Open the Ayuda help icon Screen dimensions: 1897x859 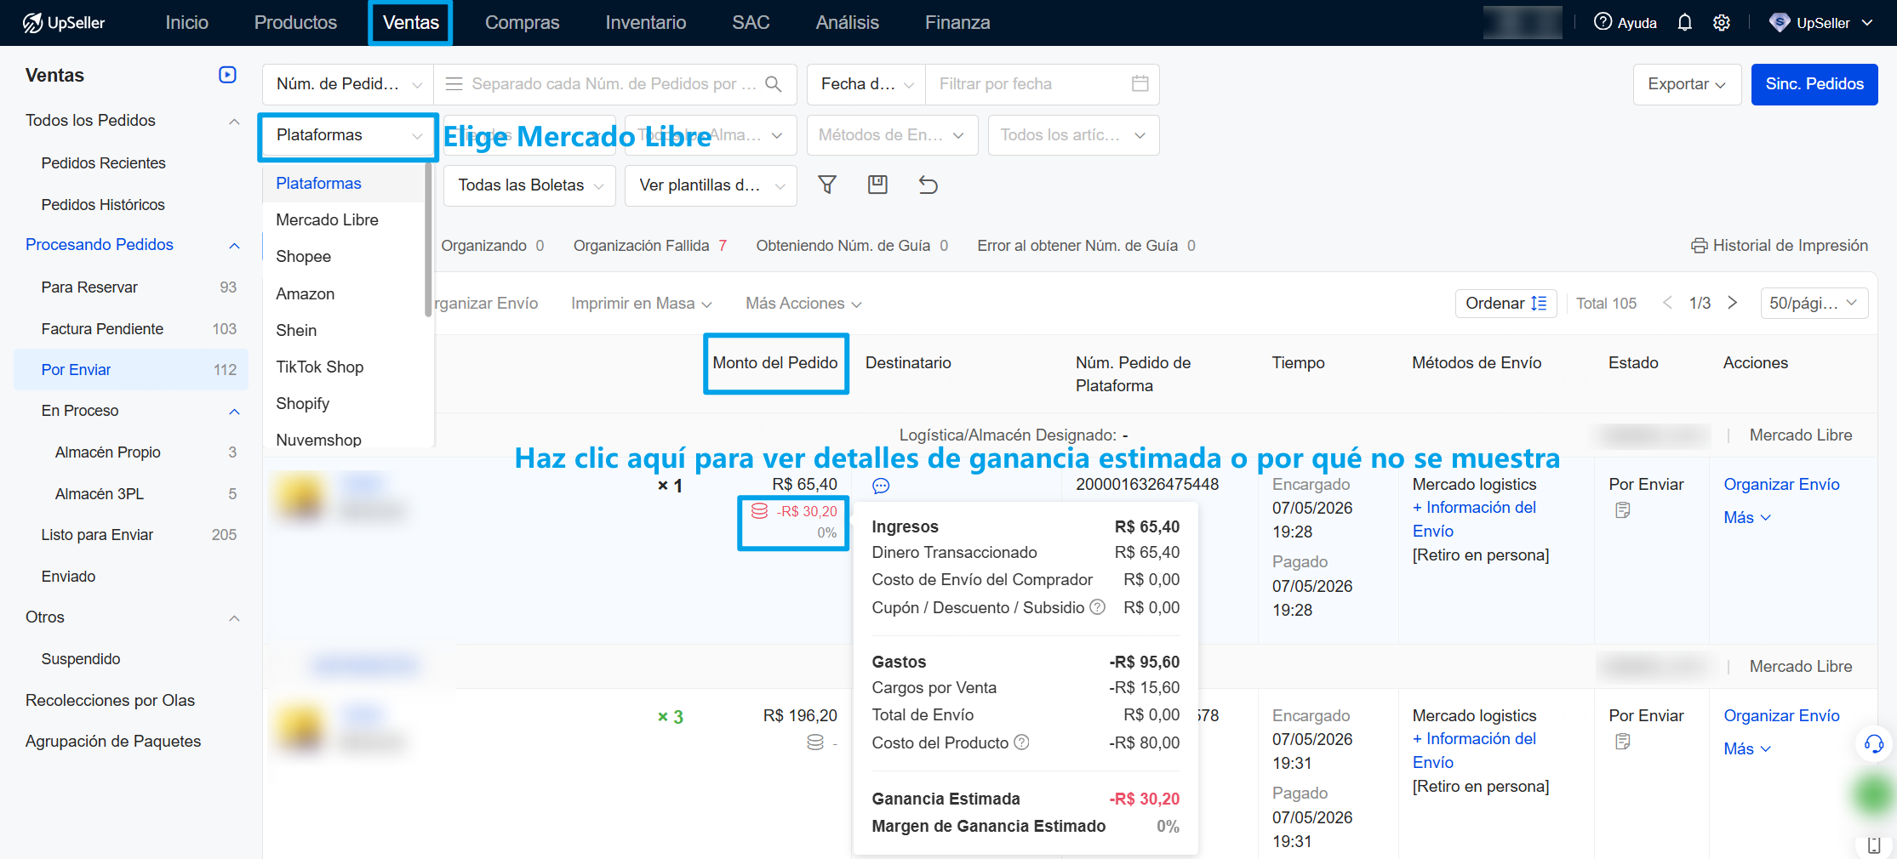(x=1603, y=22)
